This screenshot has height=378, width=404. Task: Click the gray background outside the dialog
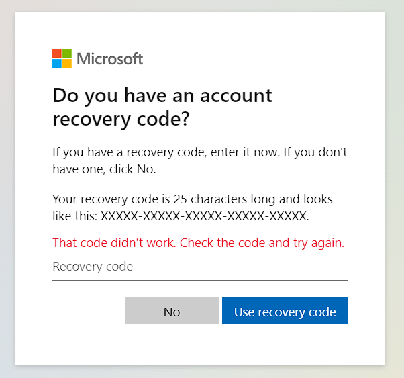tap(395, 201)
